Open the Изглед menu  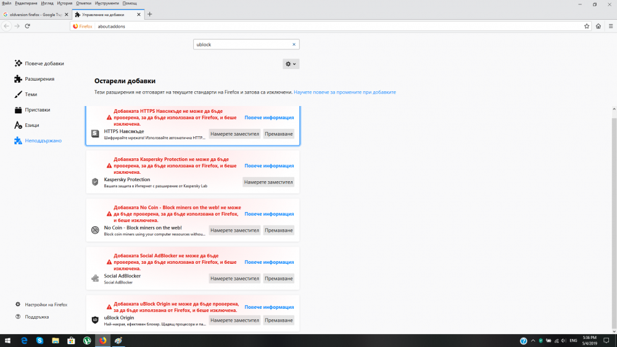point(48,3)
